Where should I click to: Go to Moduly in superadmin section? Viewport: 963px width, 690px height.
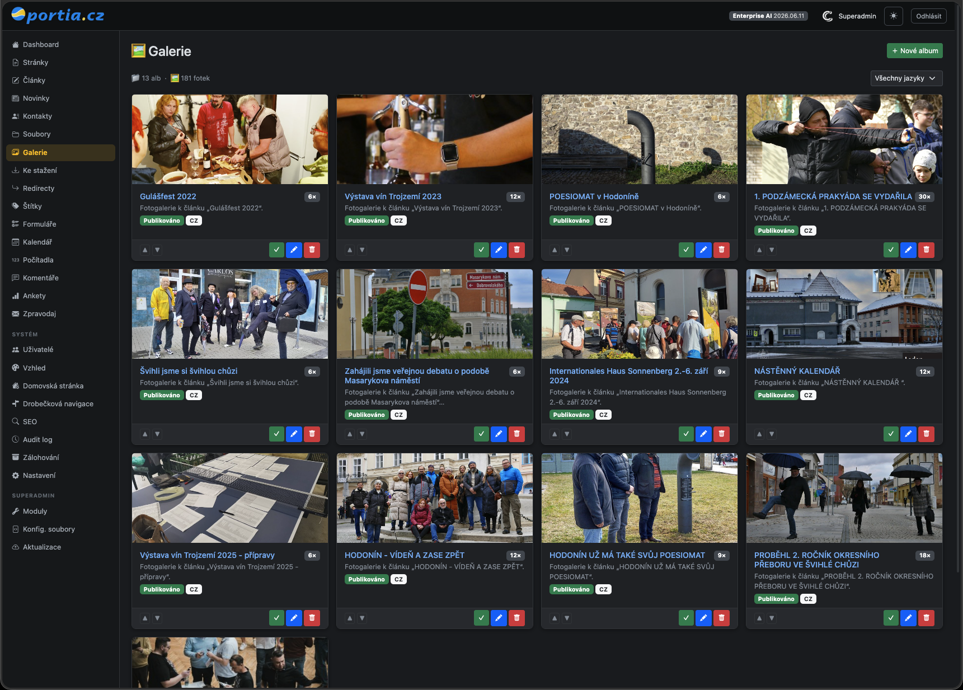tap(60, 511)
